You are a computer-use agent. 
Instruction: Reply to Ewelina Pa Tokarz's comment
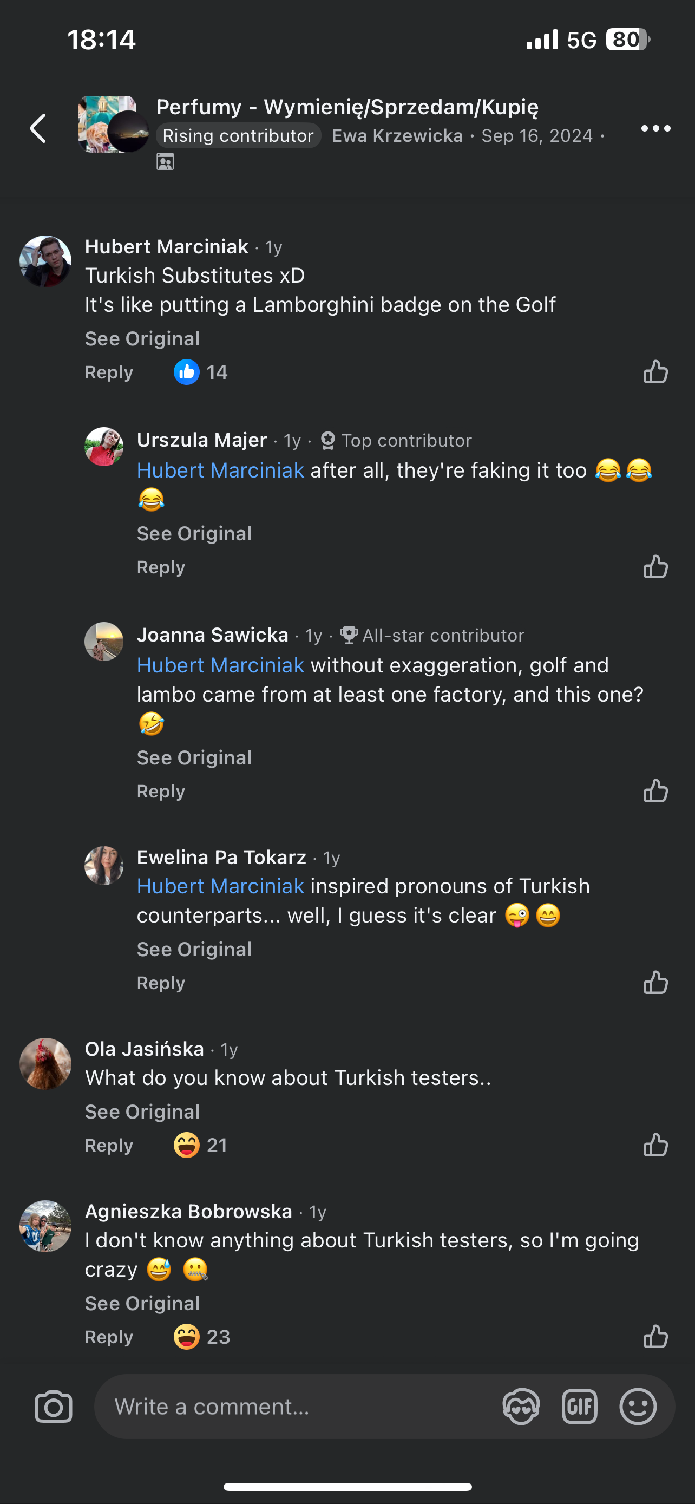(160, 983)
